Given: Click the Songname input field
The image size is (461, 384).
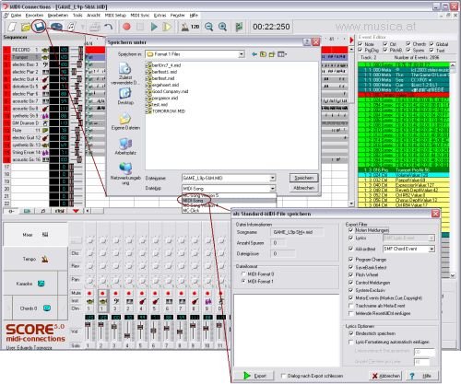Looking at the screenshot, I should coord(297,232).
